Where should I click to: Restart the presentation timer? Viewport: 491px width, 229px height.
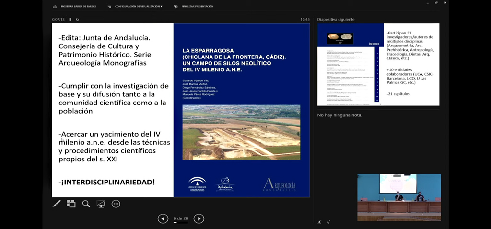tap(77, 20)
